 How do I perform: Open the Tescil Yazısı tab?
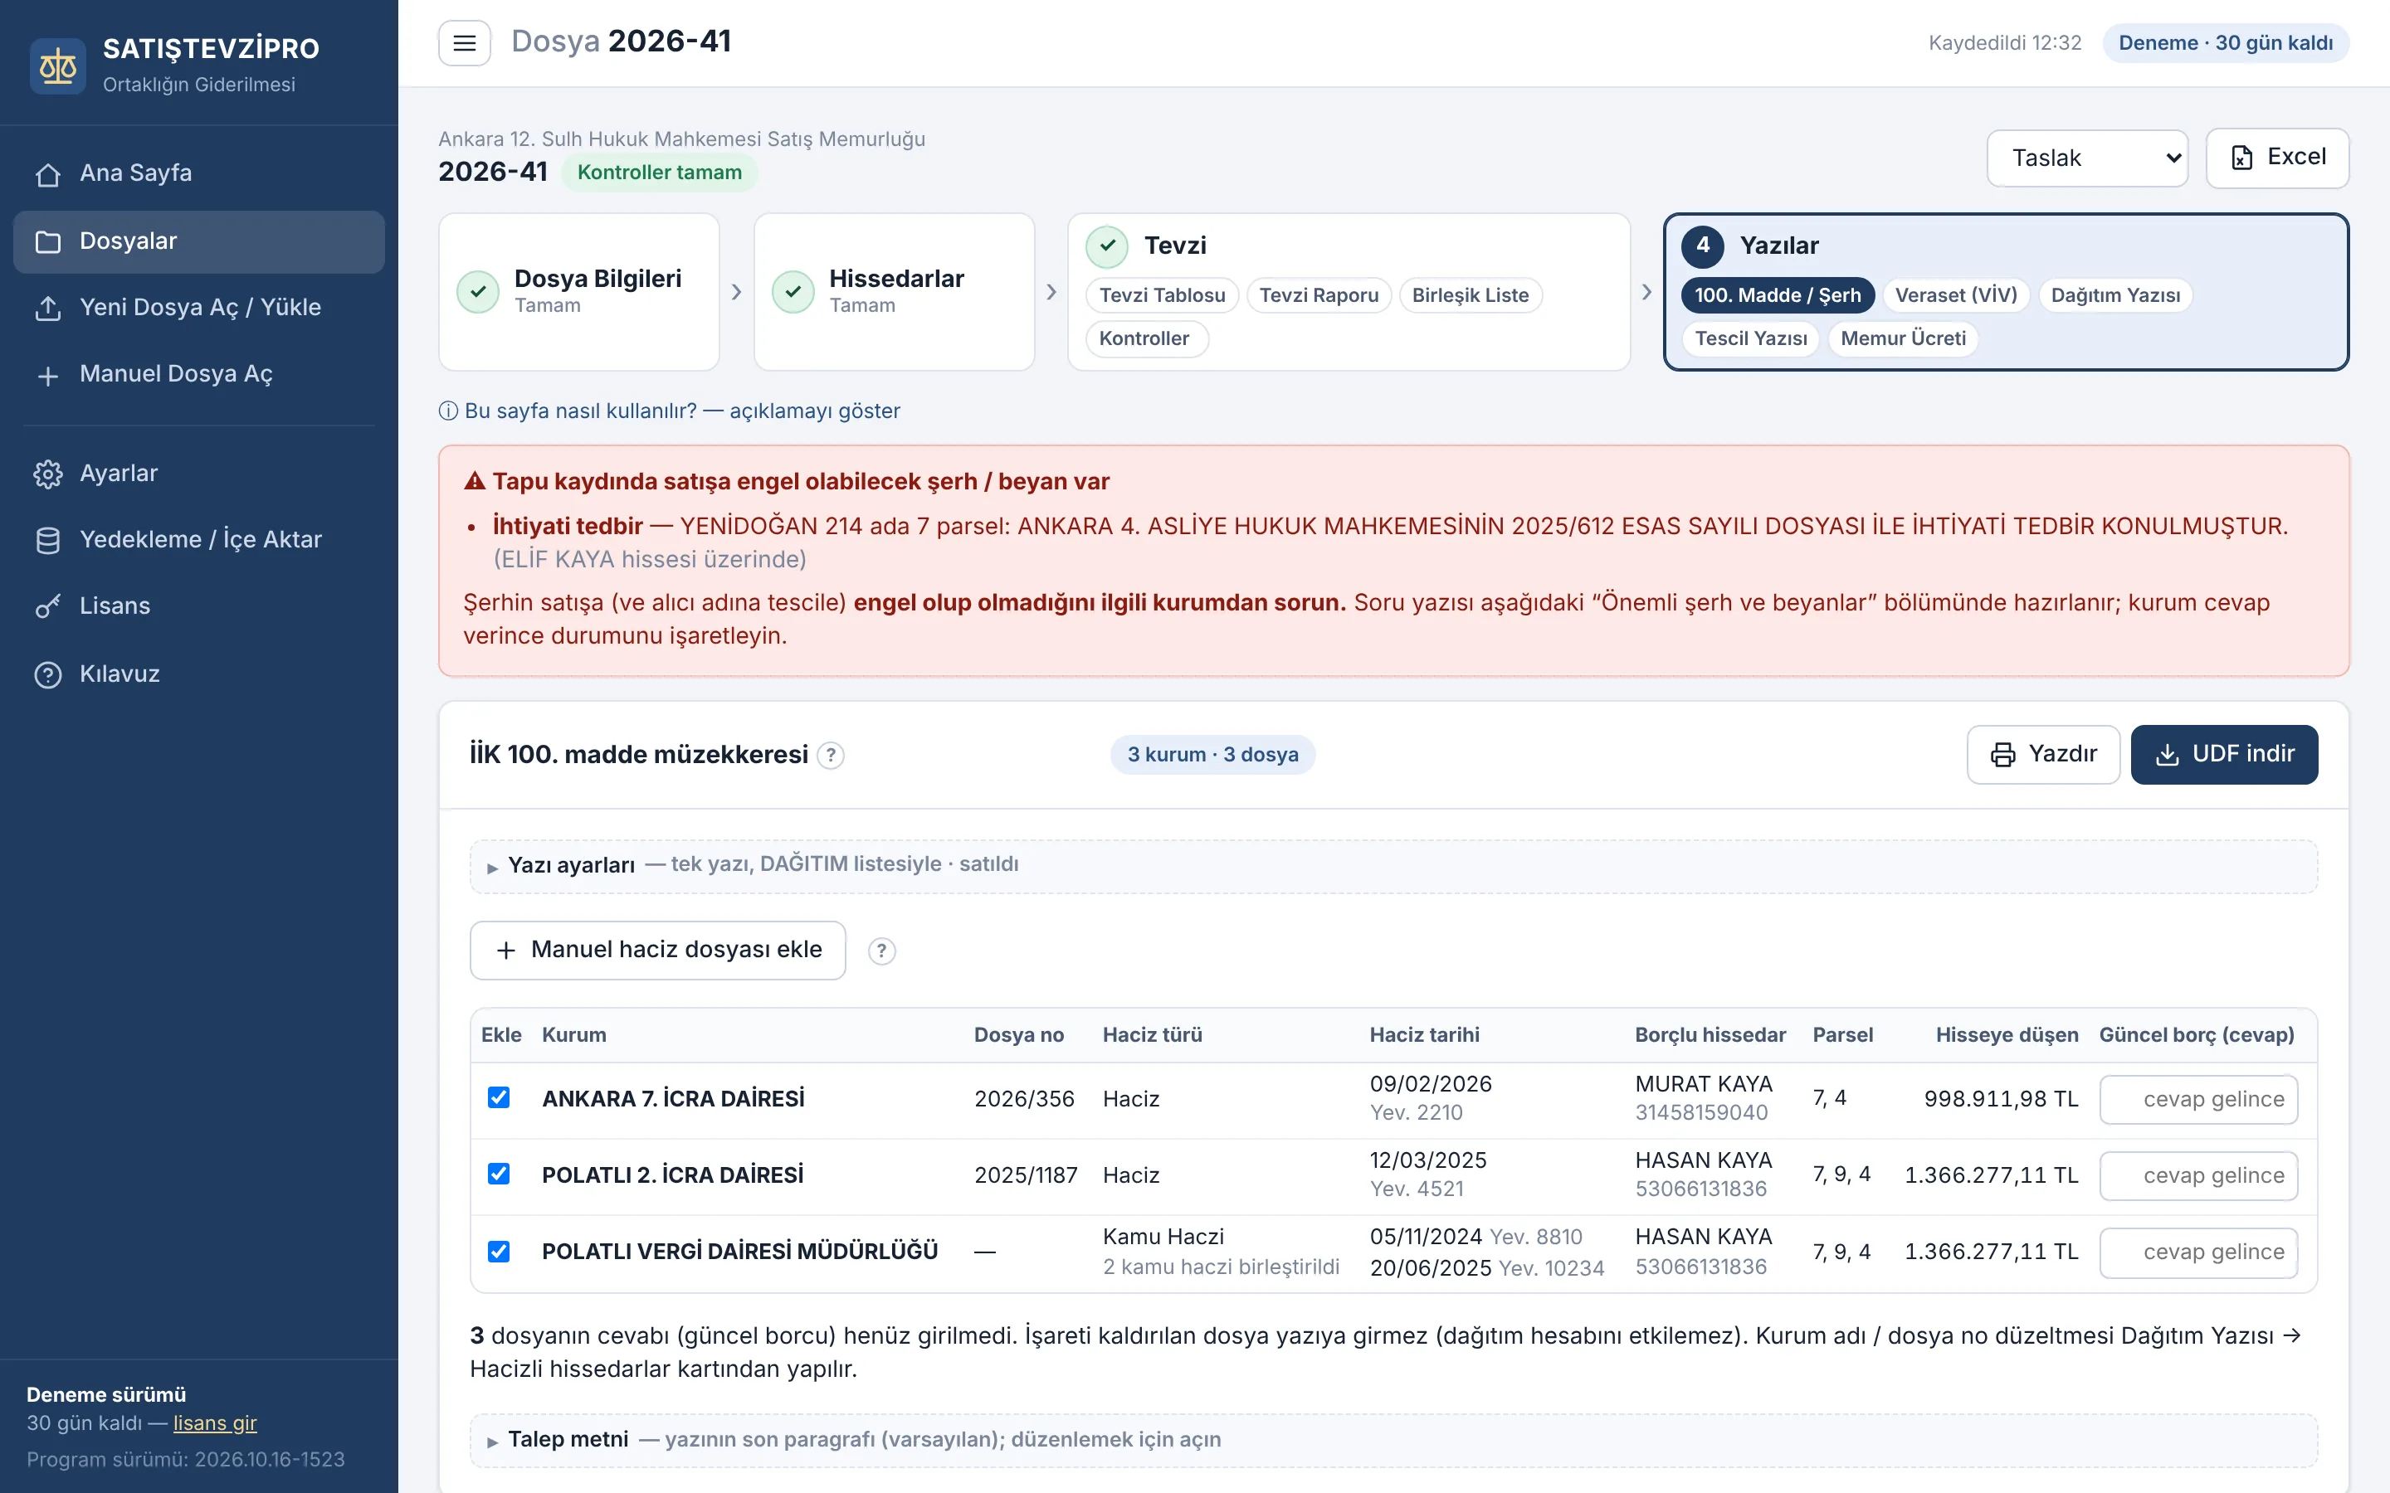(x=1750, y=338)
